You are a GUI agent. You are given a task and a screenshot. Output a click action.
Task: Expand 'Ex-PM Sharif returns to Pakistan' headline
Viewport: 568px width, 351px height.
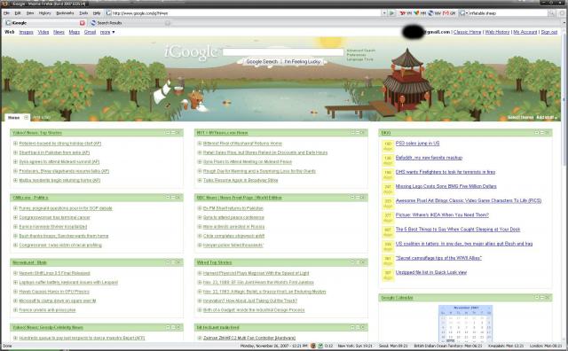pos(199,208)
